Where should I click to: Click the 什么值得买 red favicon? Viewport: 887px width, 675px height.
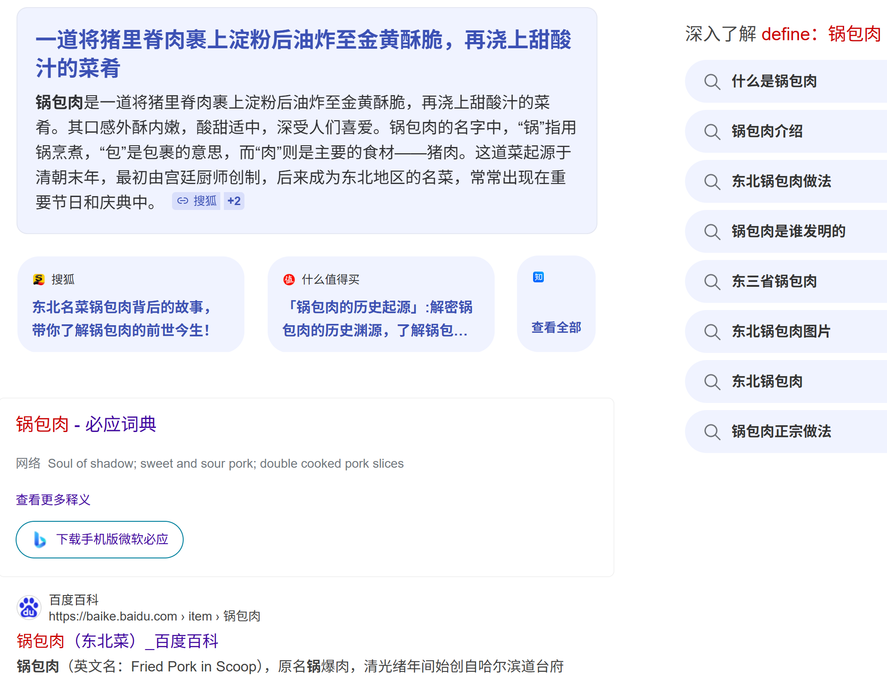point(289,280)
